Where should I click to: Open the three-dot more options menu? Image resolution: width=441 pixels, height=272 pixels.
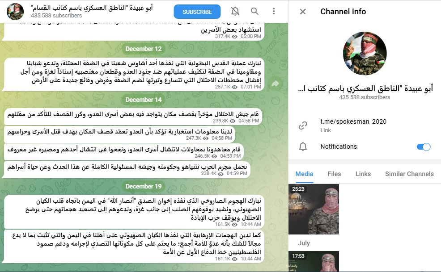pos(274,11)
